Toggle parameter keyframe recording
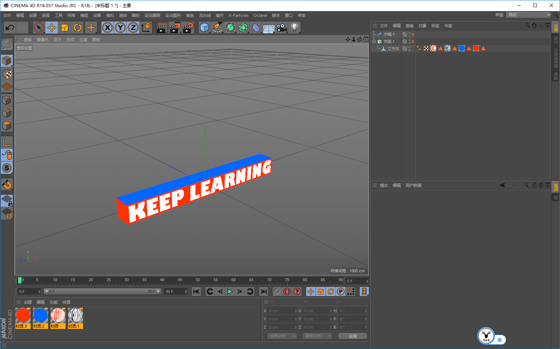Image resolution: width=560 pixels, height=349 pixels. pyautogui.click(x=341, y=291)
